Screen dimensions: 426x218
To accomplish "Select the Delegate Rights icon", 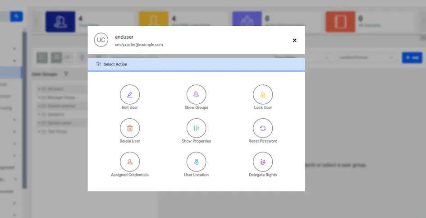I will click(x=263, y=162).
